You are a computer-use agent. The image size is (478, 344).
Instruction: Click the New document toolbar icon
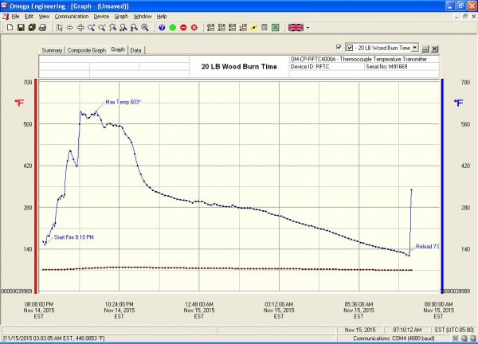tap(8, 27)
